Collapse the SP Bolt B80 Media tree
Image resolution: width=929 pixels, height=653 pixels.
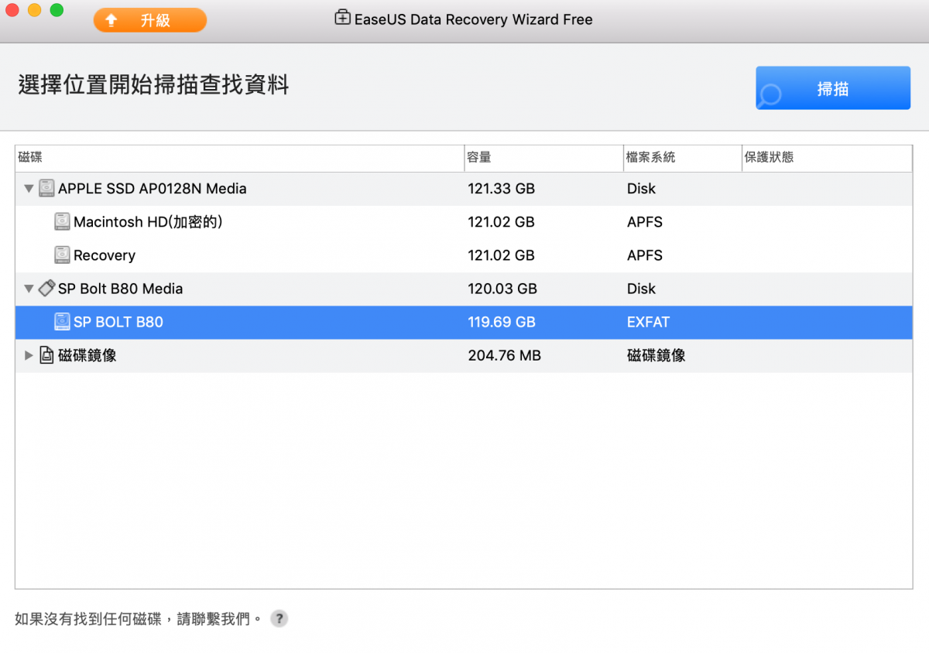coord(29,289)
